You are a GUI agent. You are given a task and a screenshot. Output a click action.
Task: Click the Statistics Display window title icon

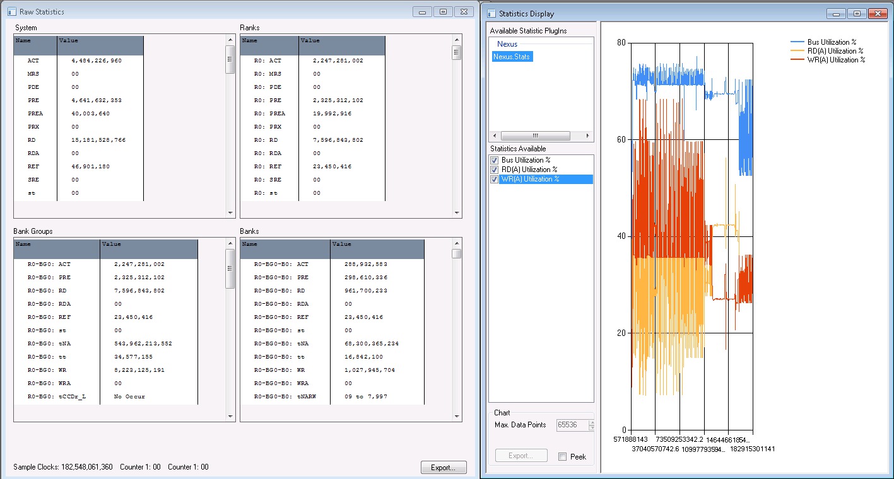(x=491, y=14)
